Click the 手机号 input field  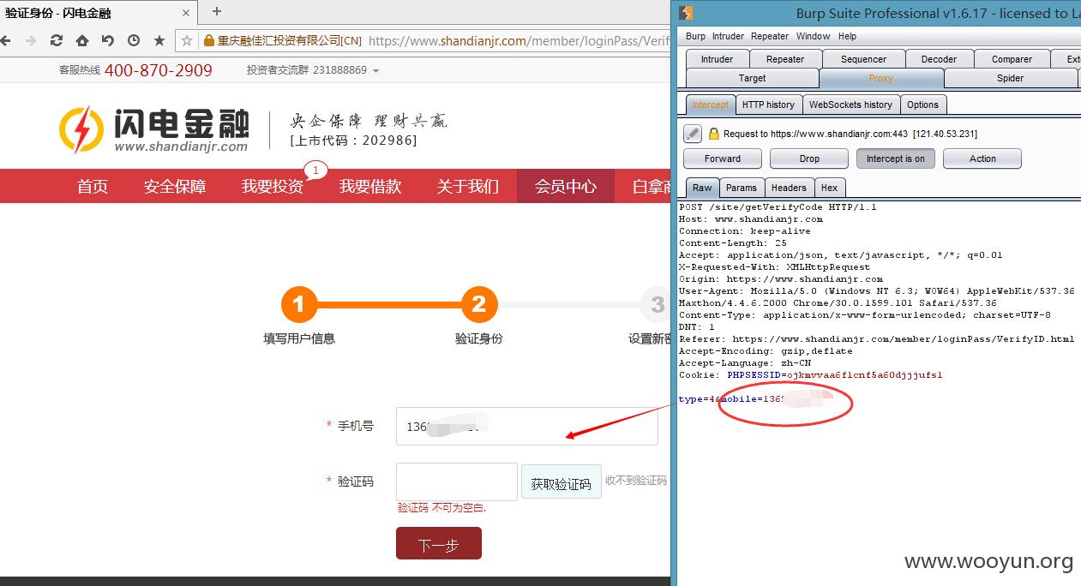coord(527,426)
